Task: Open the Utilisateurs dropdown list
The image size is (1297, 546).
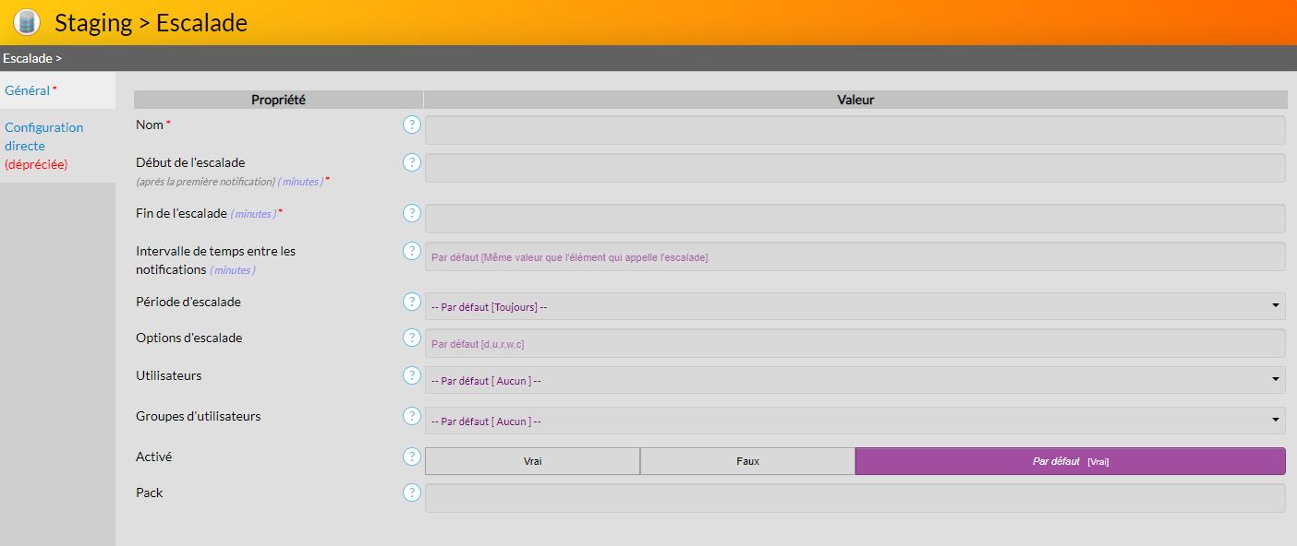Action: pyautogui.click(x=855, y=380)
